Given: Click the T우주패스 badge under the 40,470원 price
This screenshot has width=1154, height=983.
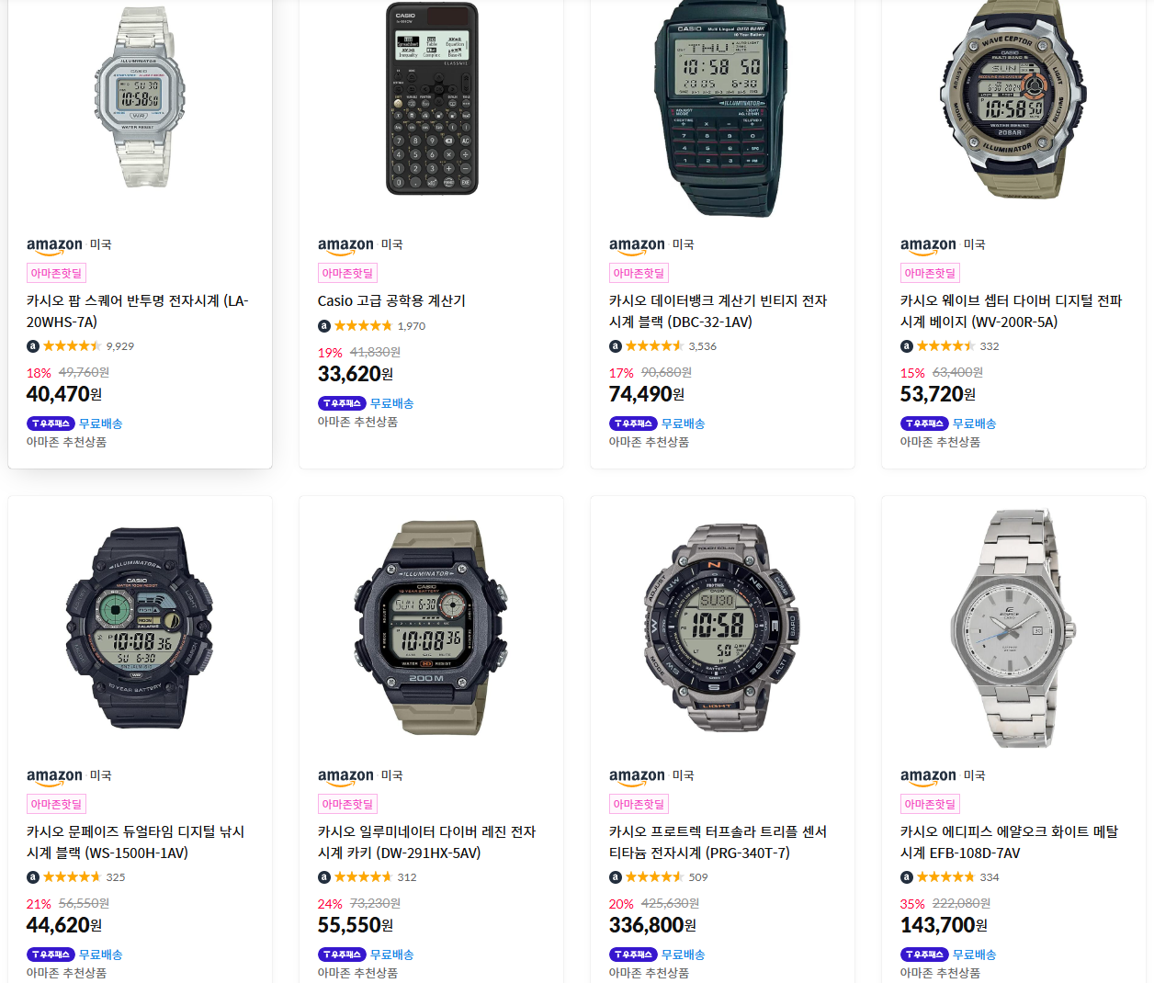Looking at the screenshot, I should 51,424.
